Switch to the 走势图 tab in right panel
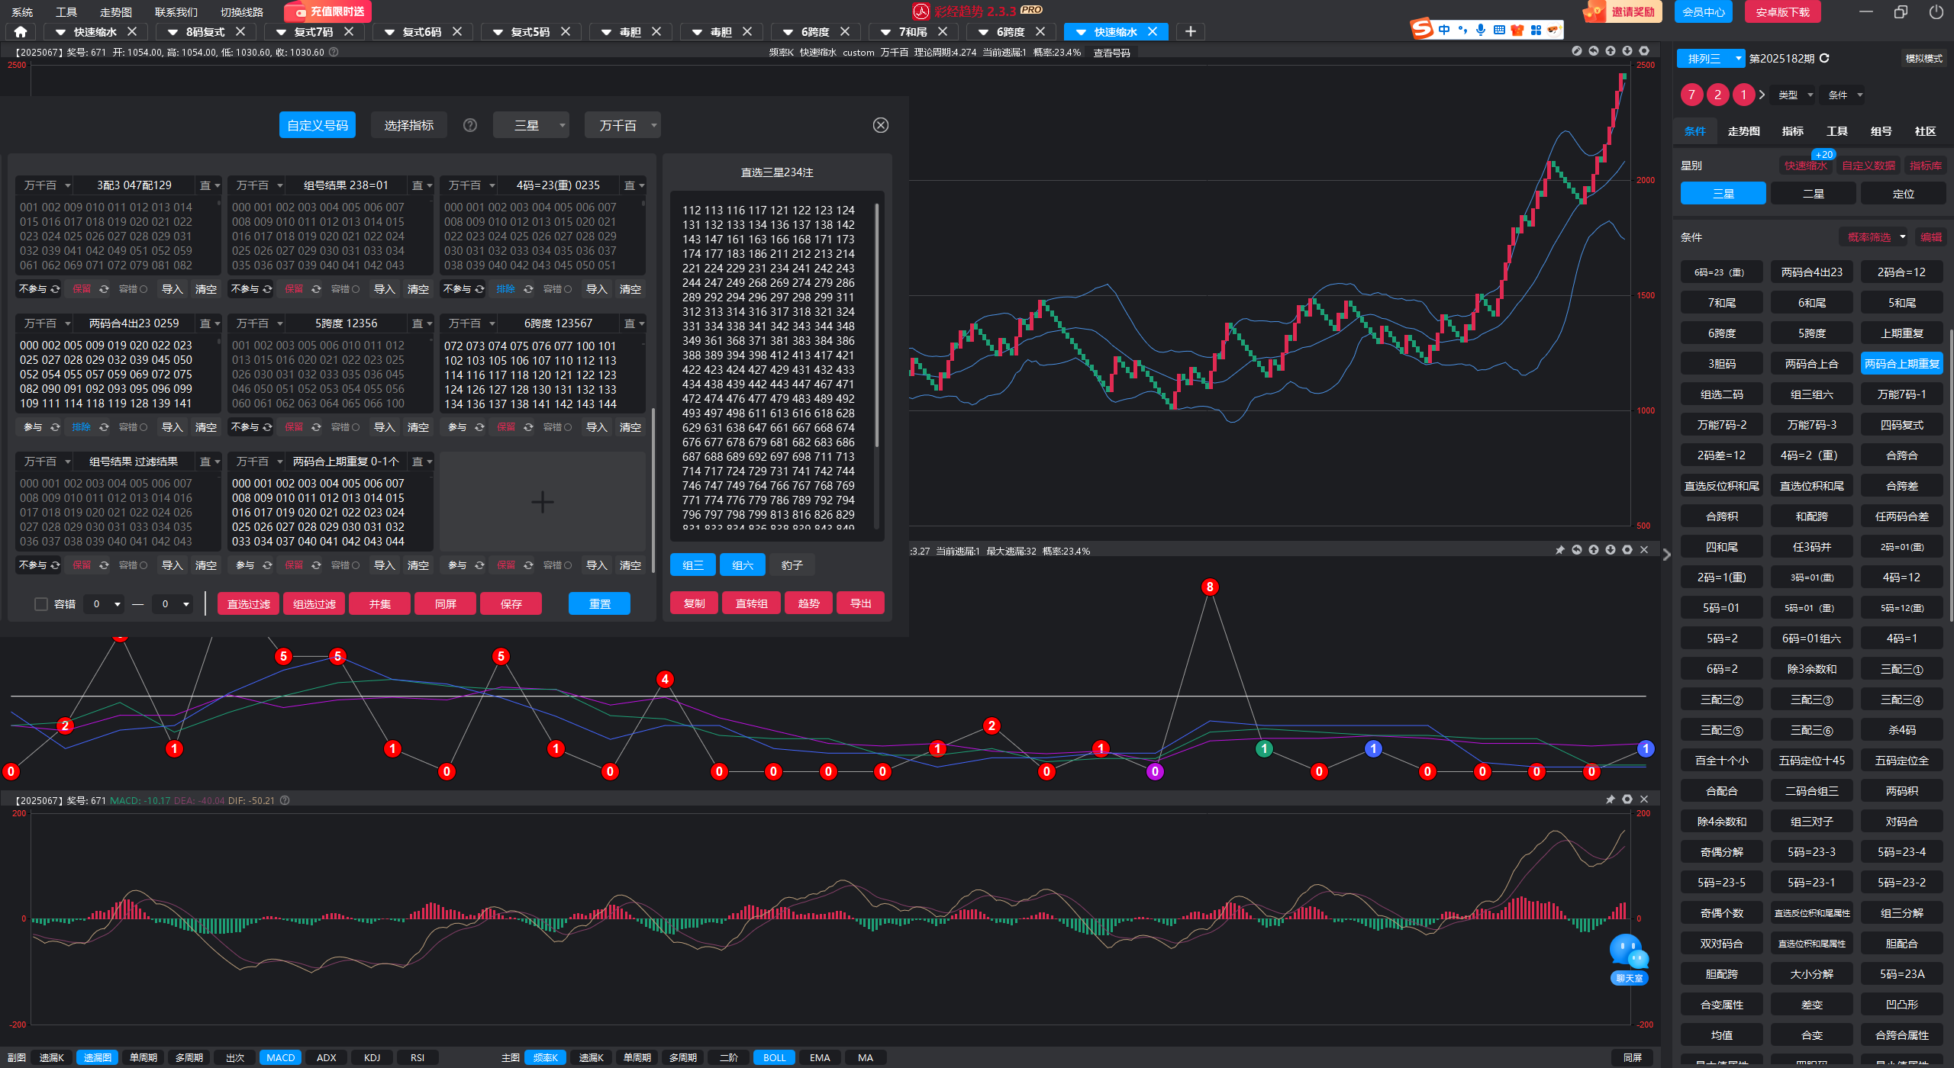Image resolution: width=1954 pixels, height=1068 pixels. tap(1744, 131)
